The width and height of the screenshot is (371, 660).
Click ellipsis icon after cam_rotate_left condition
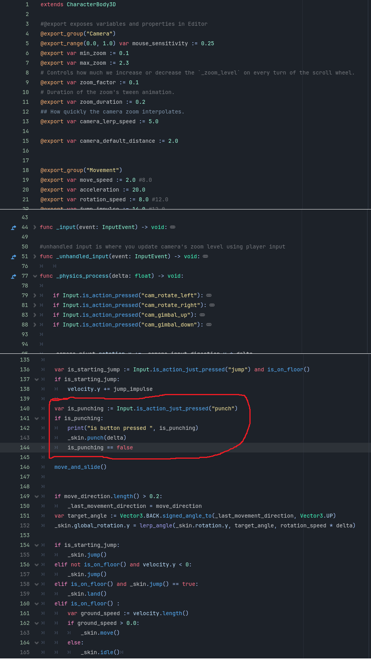click(x=209, y=295)
